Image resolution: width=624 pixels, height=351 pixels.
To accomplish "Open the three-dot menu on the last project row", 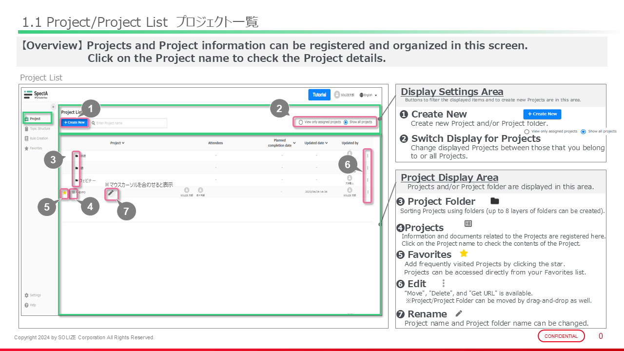I will [x=368, y=193].
